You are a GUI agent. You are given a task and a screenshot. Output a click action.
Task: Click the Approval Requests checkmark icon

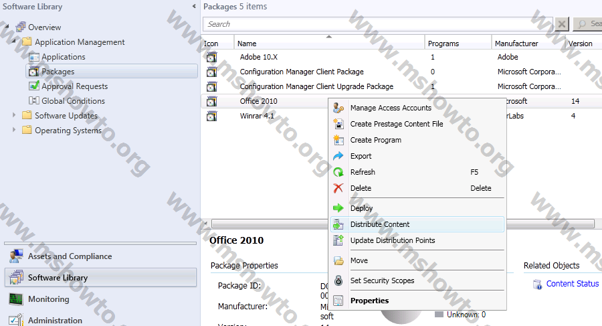[x=34, y=86]
